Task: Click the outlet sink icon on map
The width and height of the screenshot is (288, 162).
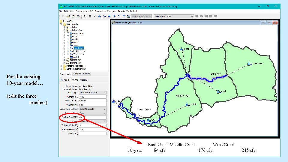Action: point(113,101)
